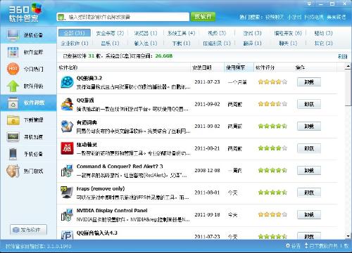Uninstall Fraps with its 卸载 button

click(309, 193)
